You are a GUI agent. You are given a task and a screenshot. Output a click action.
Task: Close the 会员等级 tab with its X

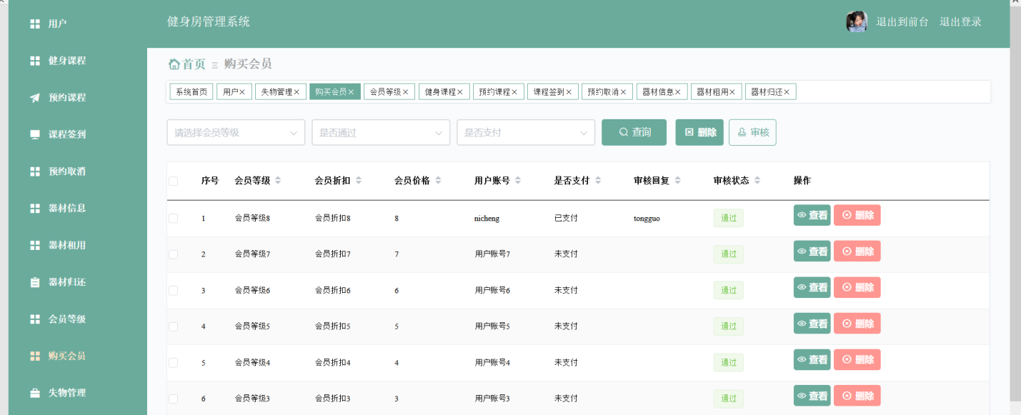[405, 92]
